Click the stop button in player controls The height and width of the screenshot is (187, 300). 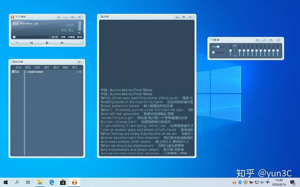point(17,43)
